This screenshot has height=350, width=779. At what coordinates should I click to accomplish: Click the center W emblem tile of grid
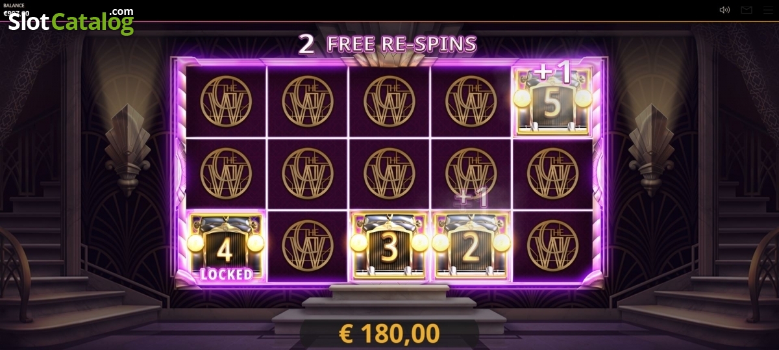pyautogui.click(x=389, y=173)
